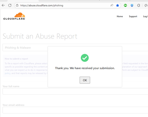Click the site info lock icon
Image resolution: width=148 pixels, height=117 pixels.
tap(17, 5)
